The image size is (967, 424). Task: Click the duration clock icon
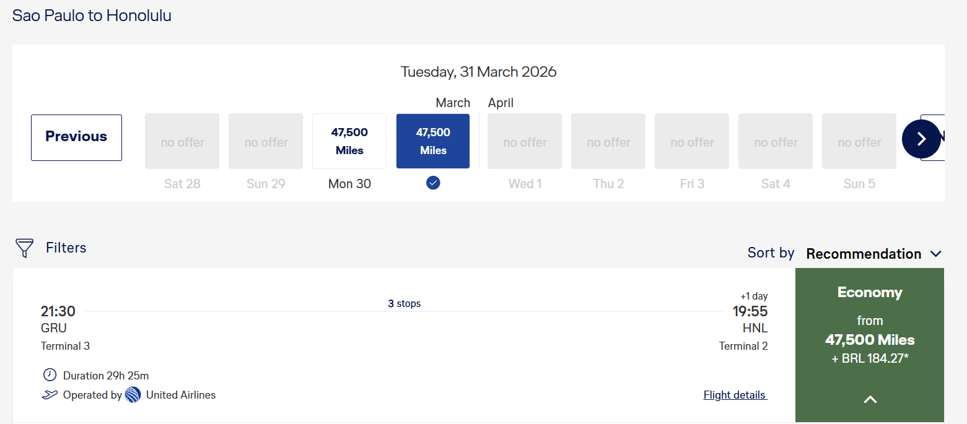click(50, 375)
